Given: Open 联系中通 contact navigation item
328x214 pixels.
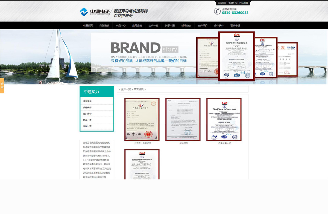Looking at the screenshot, I should click(x=235, y=25).
